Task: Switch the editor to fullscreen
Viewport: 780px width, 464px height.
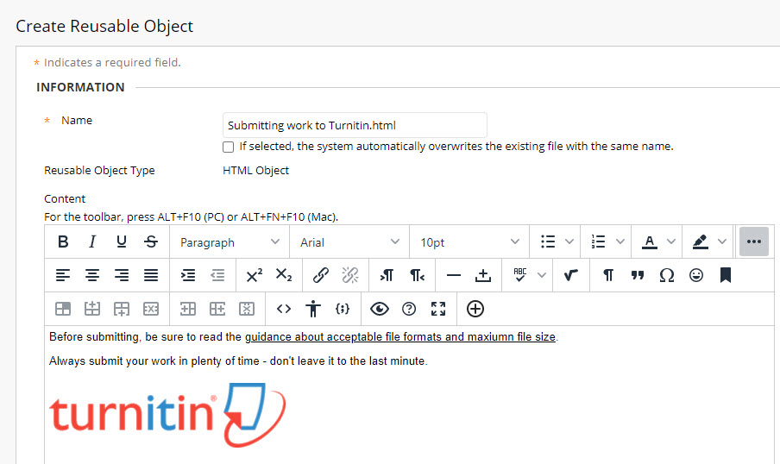Action: coord(438,309)
